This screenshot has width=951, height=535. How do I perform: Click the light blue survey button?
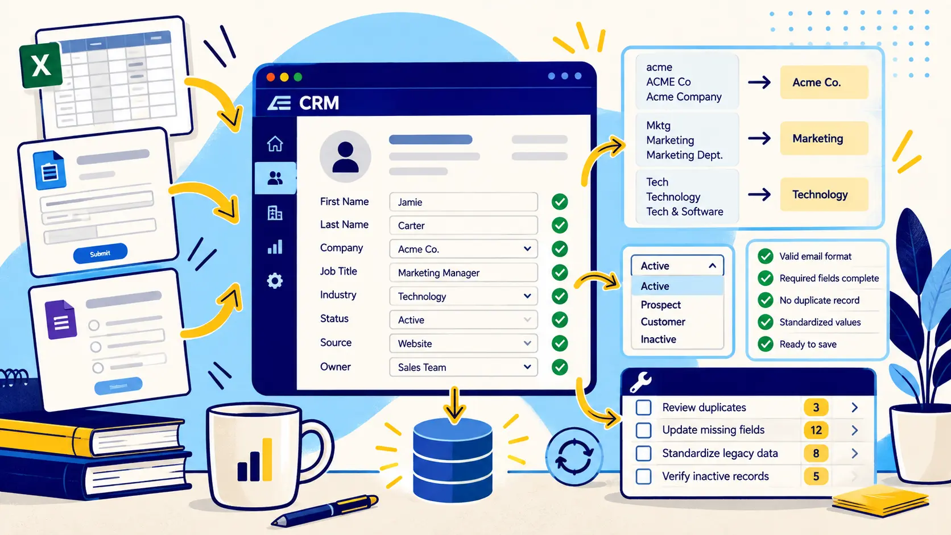(118, 387)
